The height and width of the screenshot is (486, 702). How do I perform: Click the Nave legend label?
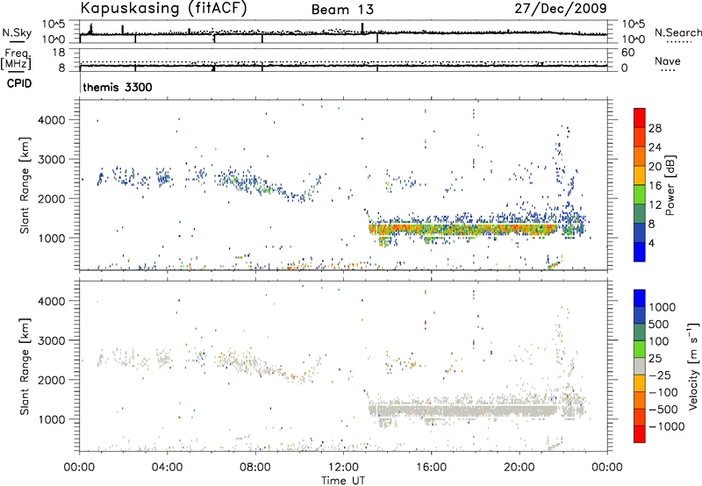pos(668,61)
